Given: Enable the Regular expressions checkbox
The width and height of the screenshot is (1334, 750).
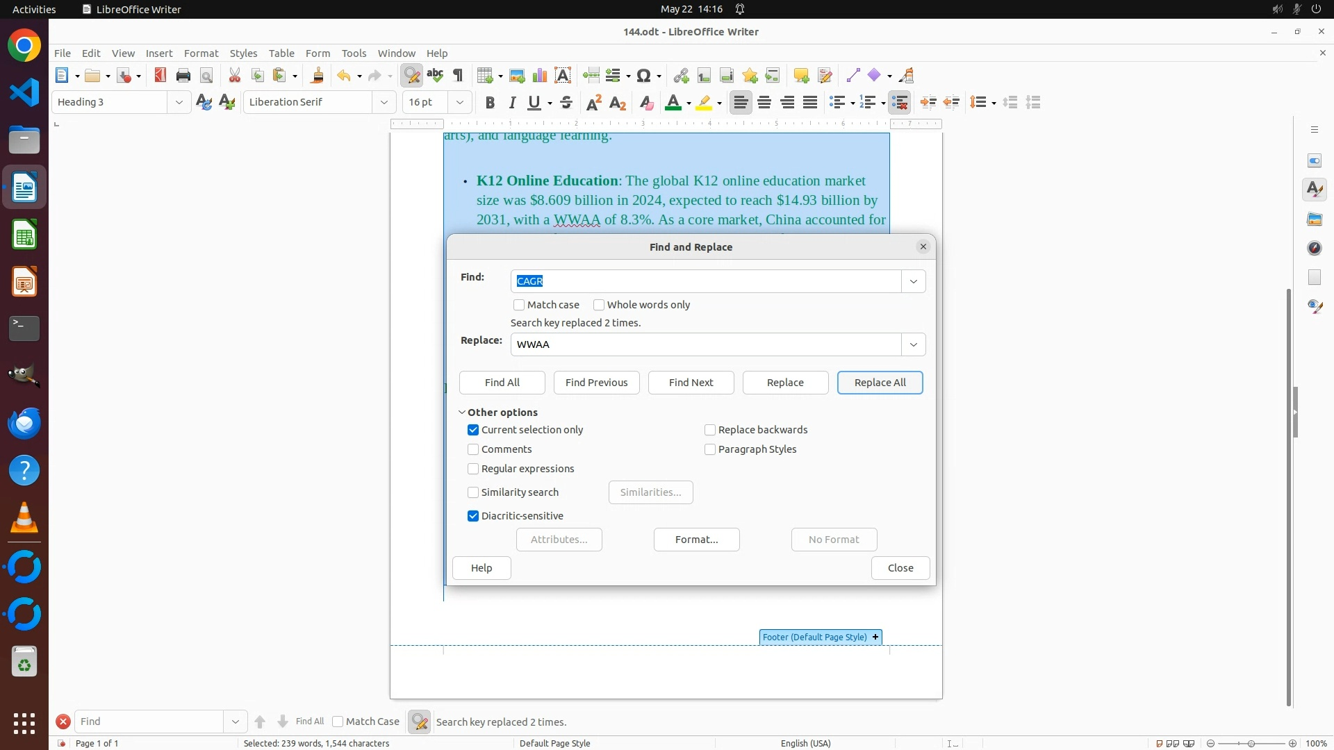Looking at the screenshot, I should (473, 469).
